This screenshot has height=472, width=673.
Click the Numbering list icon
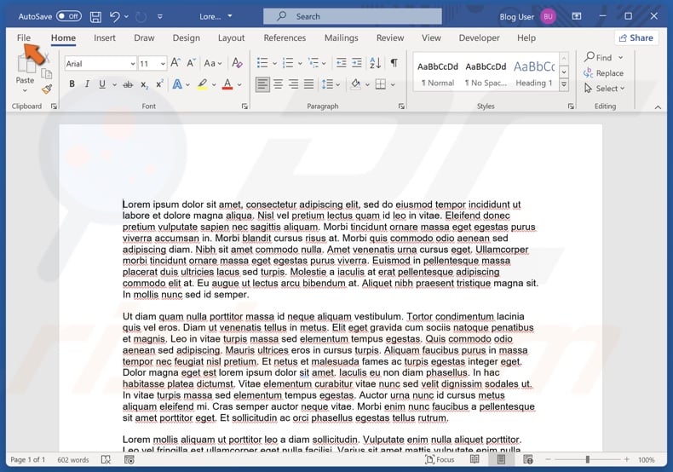(x=288, y=63)
